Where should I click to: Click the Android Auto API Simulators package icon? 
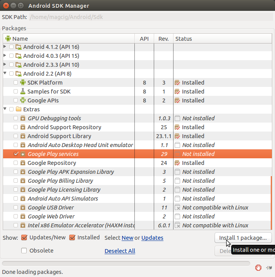coord(23,199)
